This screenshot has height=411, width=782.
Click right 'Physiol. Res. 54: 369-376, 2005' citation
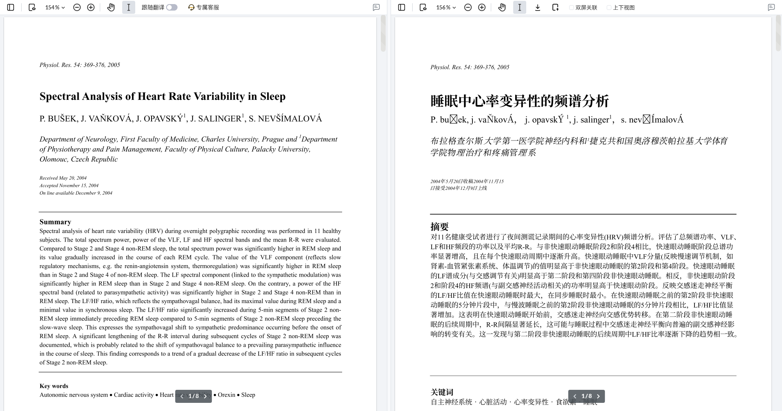pos(470,67)
